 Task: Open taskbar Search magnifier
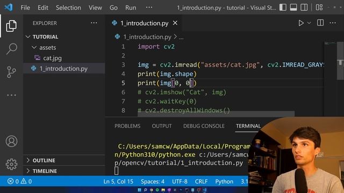tap(145, 190)
